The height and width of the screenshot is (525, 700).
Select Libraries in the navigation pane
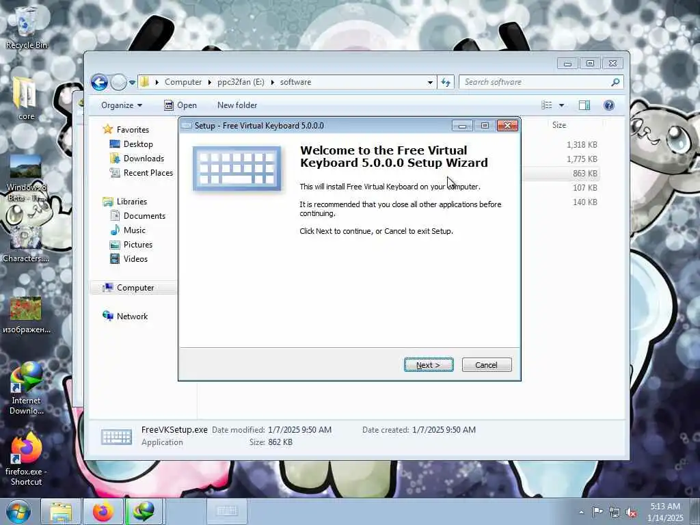[132, 202]
